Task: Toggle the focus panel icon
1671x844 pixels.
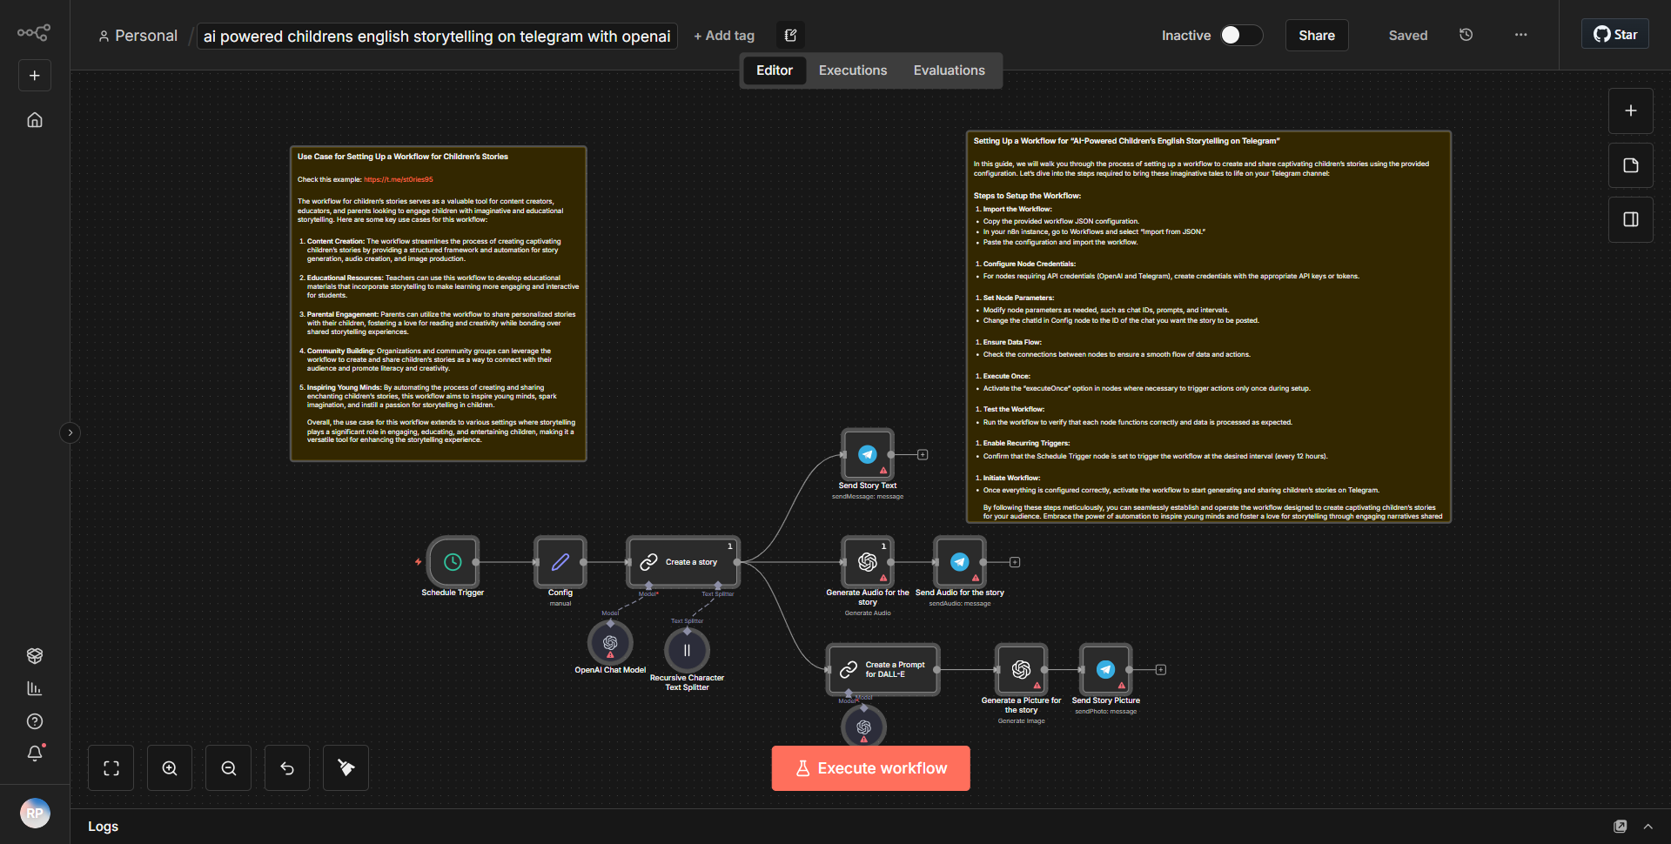Action: [x=1631, y=219]
